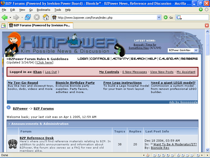Click the down-chevron player button
210x158 pixels.
coord(192,155)
